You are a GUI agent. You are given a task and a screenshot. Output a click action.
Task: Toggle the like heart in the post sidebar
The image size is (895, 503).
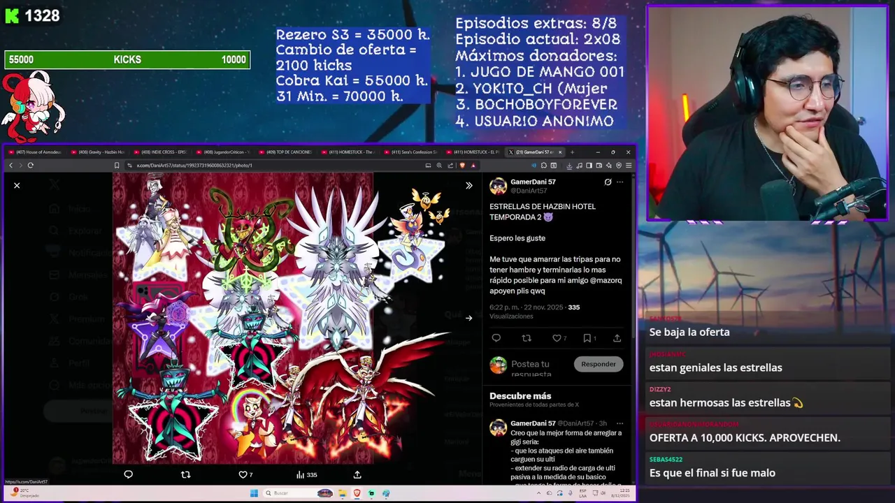point(557,338)
